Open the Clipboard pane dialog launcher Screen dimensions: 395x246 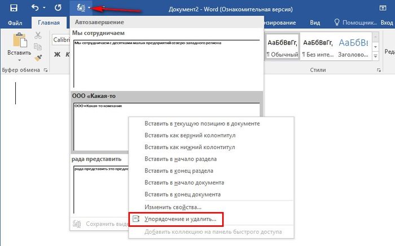pyautogui.click(x=45, y=70)
